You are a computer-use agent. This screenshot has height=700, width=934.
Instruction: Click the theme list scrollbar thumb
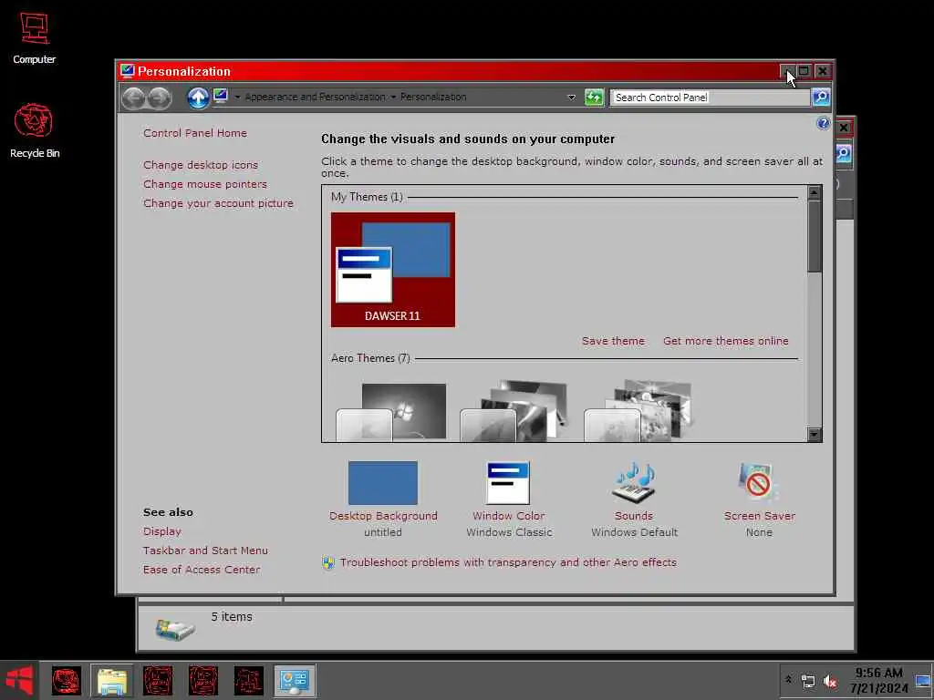814,236
